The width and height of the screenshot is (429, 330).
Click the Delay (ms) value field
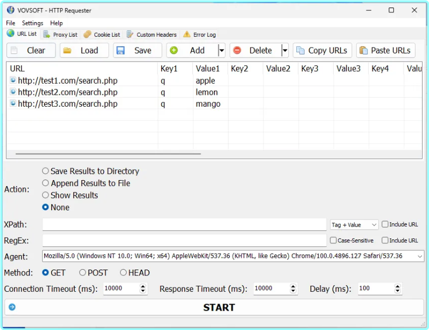[x=376, y=288]
